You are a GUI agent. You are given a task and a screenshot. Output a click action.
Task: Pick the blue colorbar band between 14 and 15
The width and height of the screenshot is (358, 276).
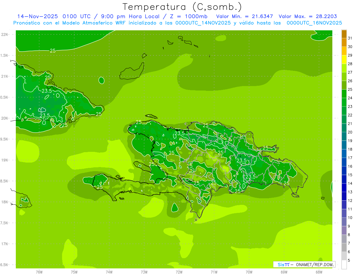point(344,179)
